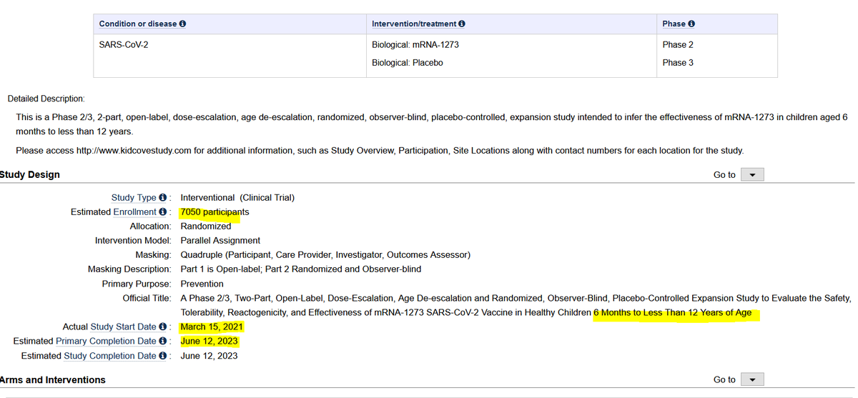Click the Masking Description value text
The height and width of the screenshot is (398, 858).
(301, 269)
